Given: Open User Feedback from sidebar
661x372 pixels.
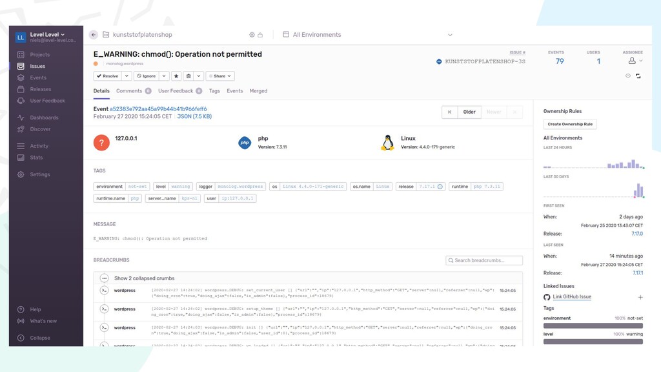Looking at the screenshot, I should point(47,101).
